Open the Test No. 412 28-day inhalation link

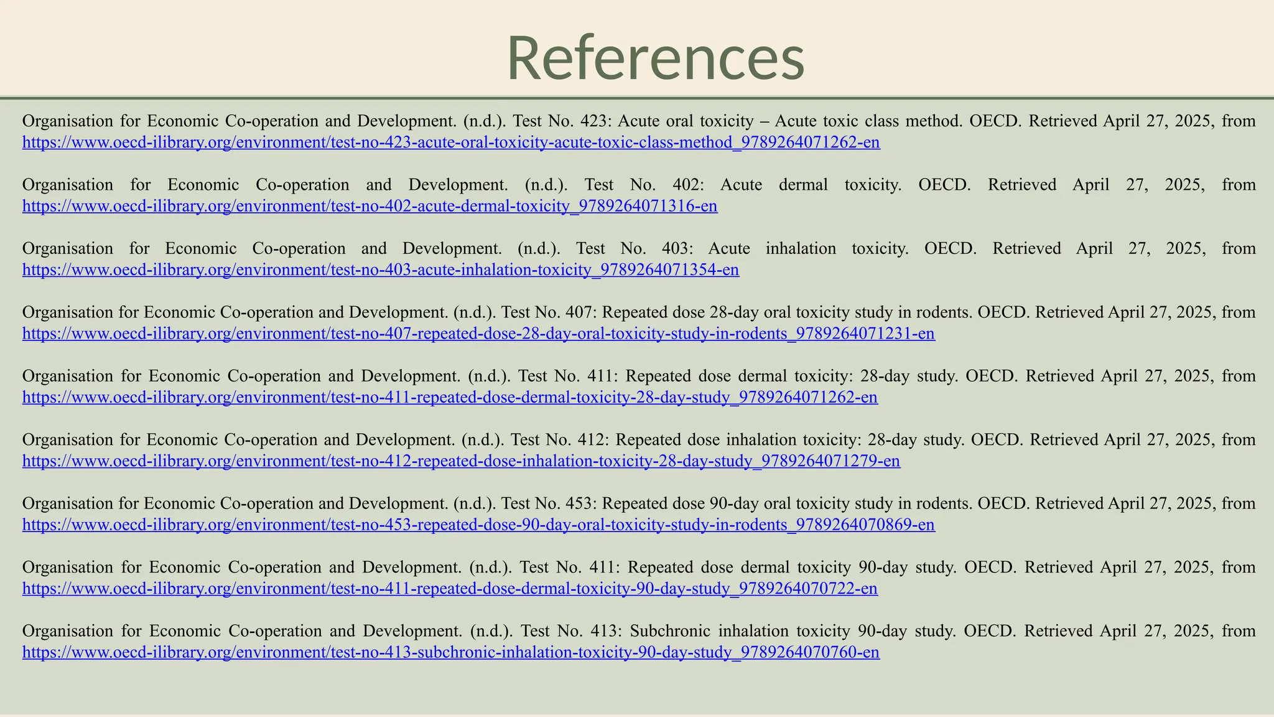(461, 461)
